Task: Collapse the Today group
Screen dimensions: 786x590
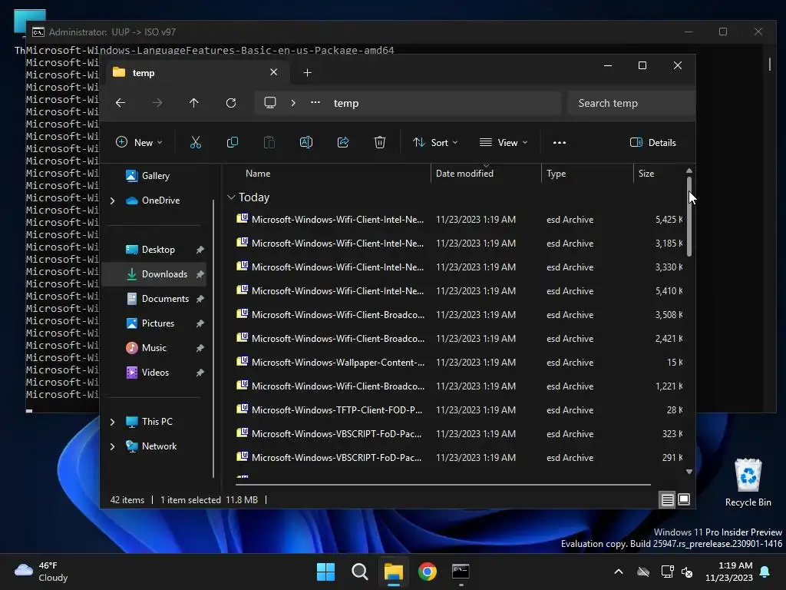Action: 231,197
